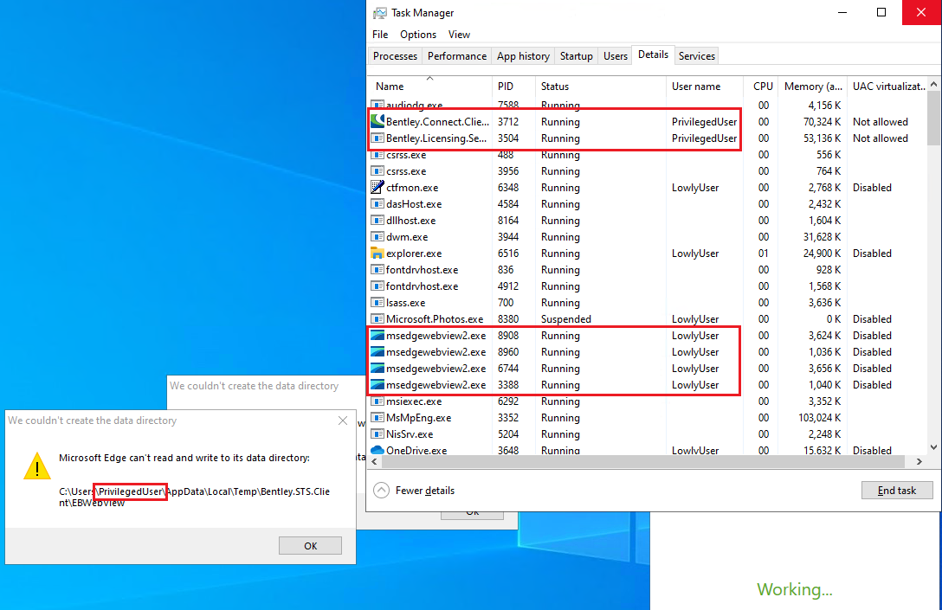The width and height of the screenshot is (942, 610).
Task: Click msedgewebview2.exe icon for PID 8908
Action: pos(377,335)
